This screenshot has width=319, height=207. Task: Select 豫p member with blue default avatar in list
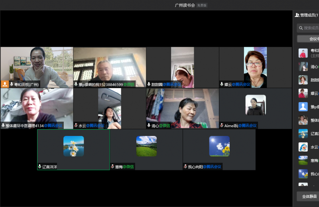pyautogui.click(x=303, y=107)
